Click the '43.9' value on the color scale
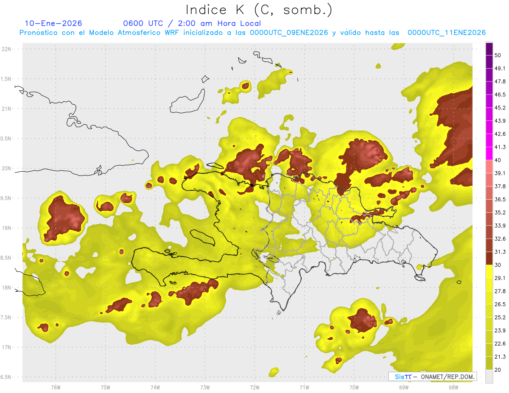 500,121
